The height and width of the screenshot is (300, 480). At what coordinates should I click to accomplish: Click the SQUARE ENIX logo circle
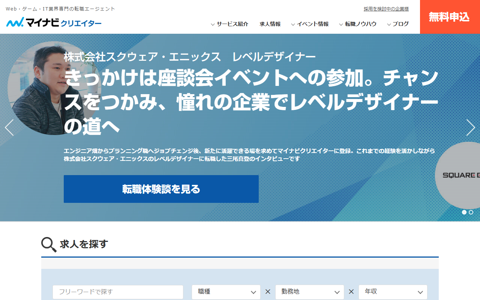coord(457,175)
